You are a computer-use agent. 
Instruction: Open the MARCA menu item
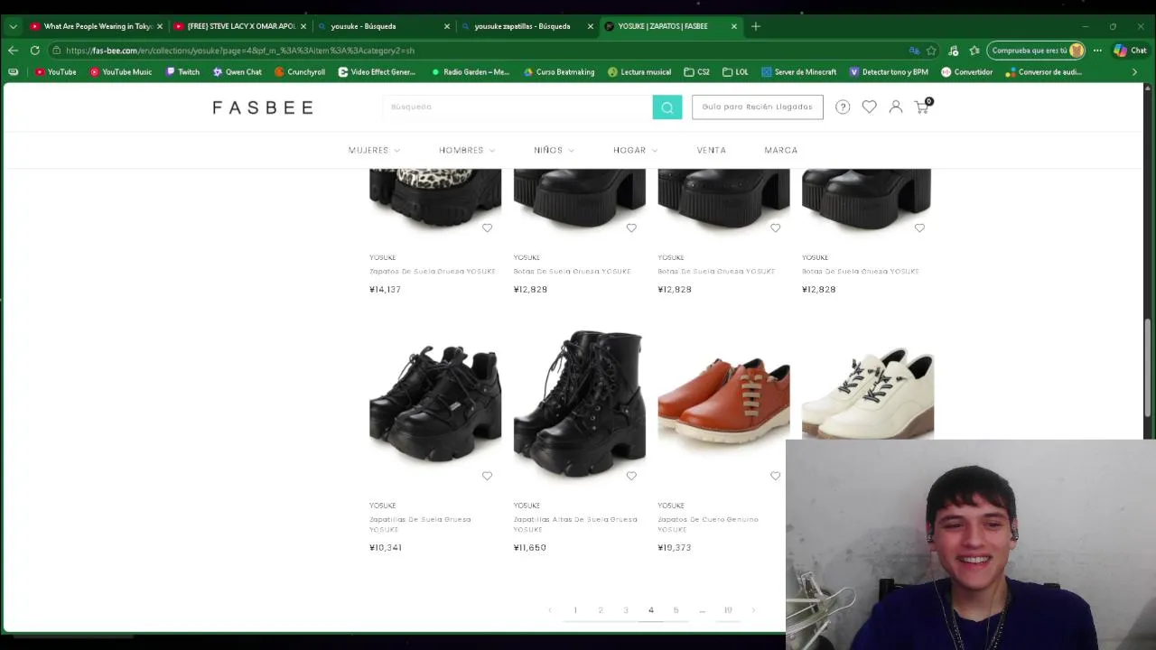[780, 150]
